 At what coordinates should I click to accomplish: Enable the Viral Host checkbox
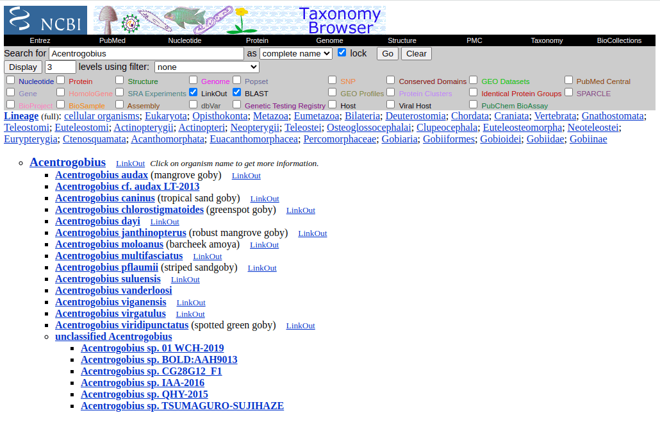[391, 105]
